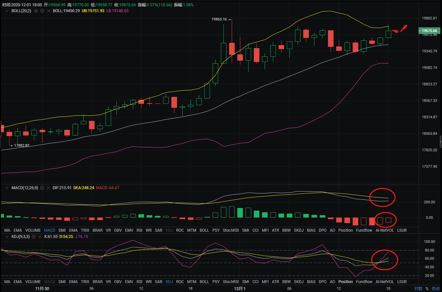Switch to StochRSI in bottom indicator row
The width and height of the screenshot is (442, 292).
coord(231,282)
